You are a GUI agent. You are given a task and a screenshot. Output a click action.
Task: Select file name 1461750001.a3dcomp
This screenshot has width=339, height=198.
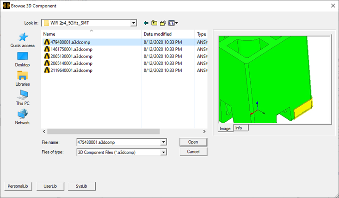pos(71,49)
